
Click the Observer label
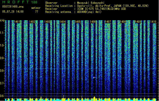click(51, 3)
